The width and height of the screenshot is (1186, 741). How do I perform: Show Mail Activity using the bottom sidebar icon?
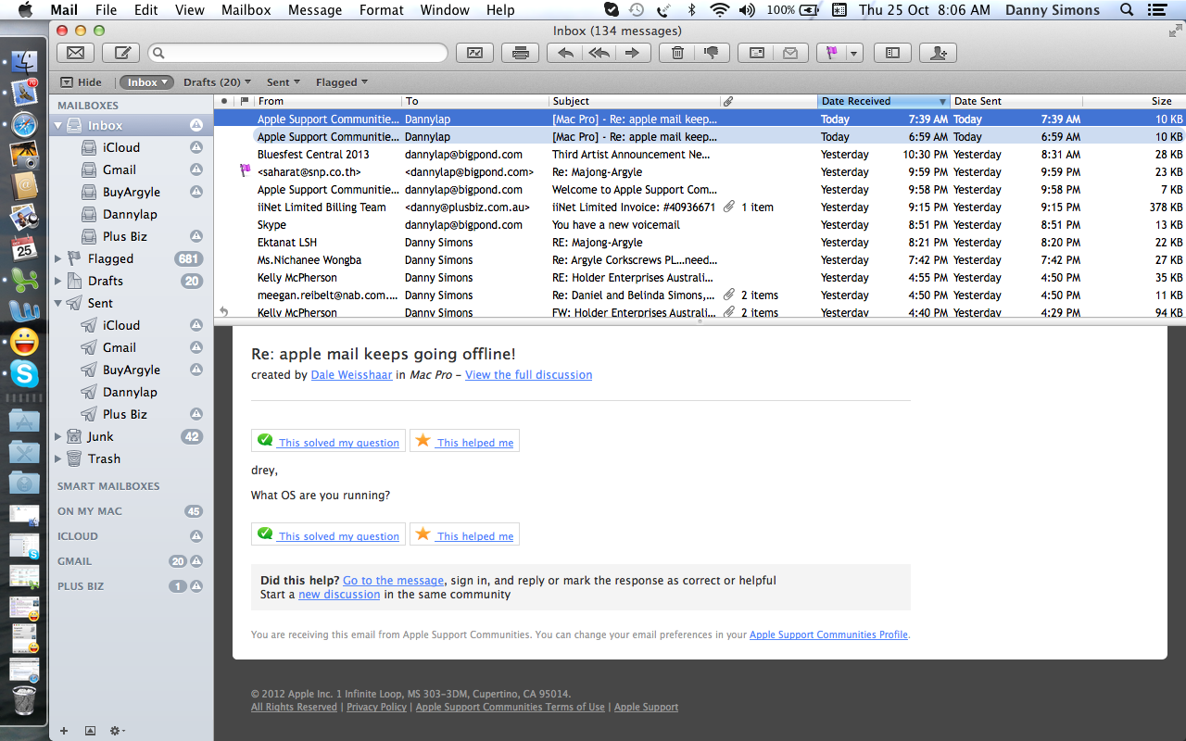click(x=90, y=731)
